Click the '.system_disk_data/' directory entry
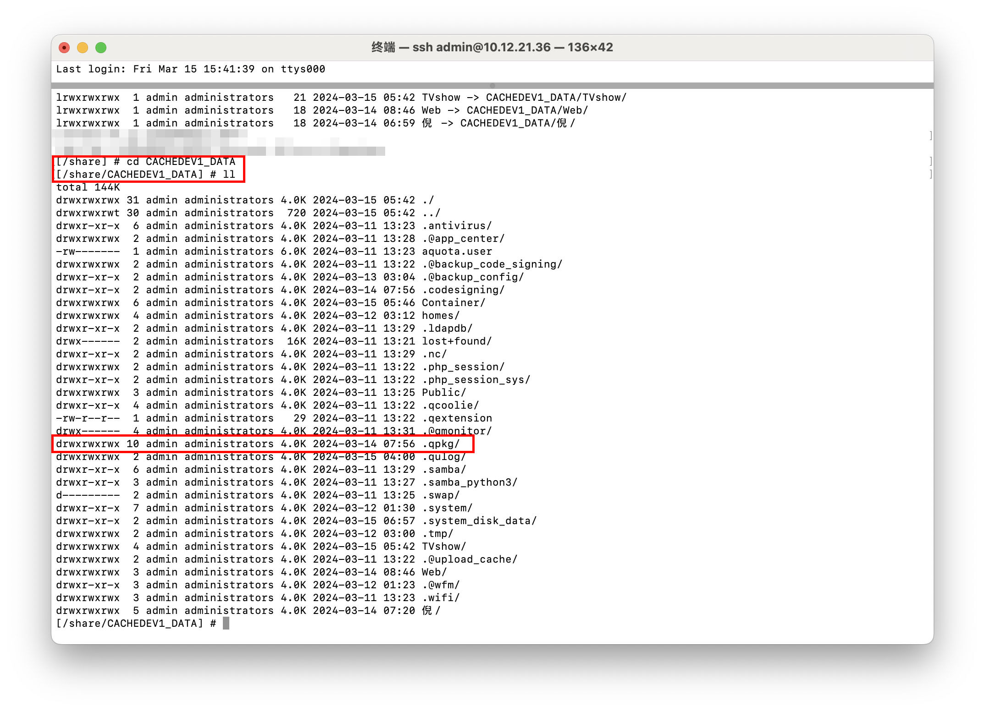Viewport: 985px width, 712px height. pos(479,521)
